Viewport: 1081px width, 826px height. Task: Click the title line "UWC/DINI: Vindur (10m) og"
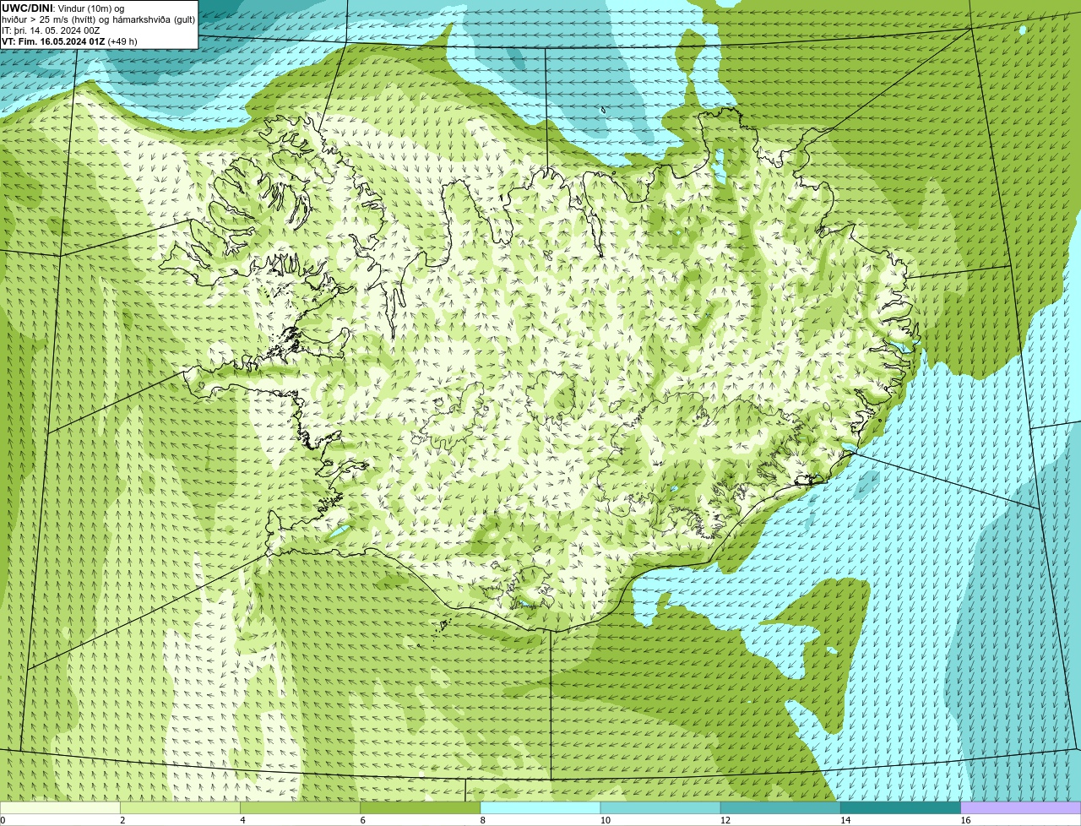click(x=62, y=8)
